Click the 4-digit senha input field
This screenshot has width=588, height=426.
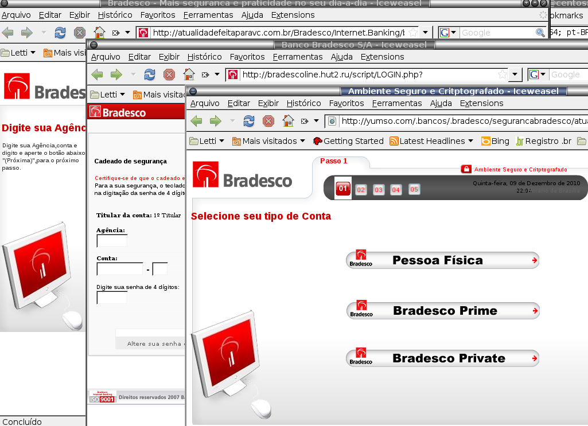[112, 298]
